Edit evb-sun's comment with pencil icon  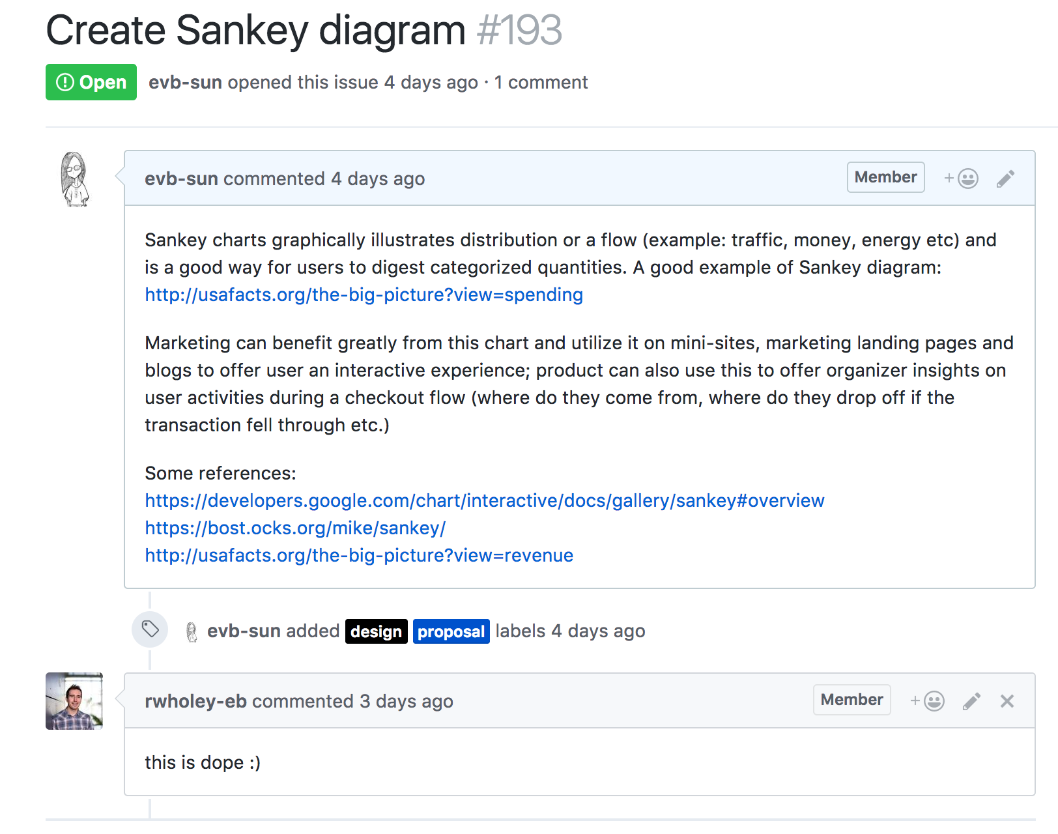coord(1005,179)
